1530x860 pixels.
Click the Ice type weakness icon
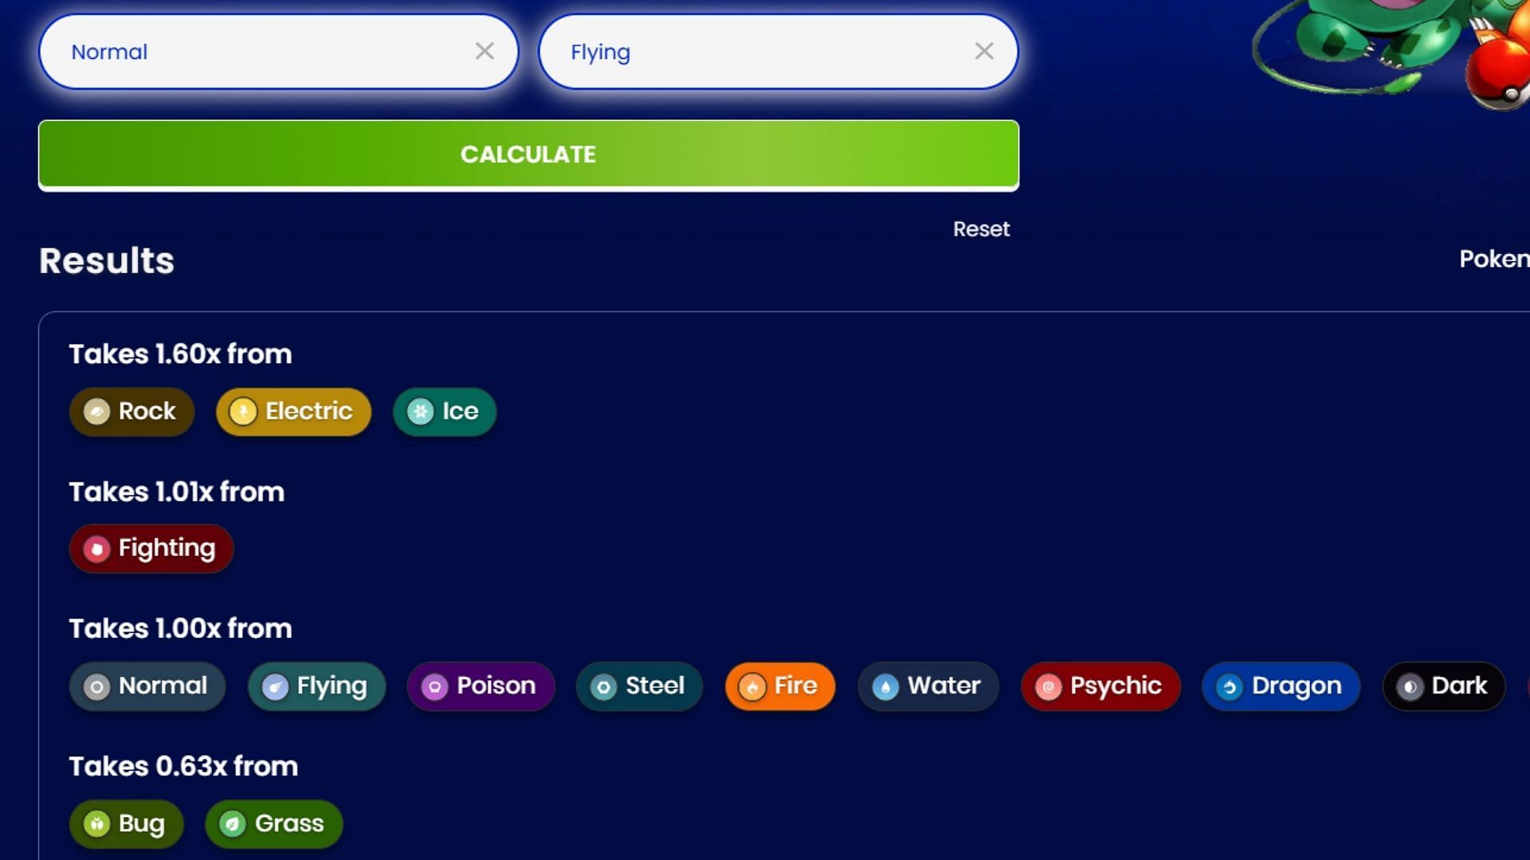pos(420,411)
